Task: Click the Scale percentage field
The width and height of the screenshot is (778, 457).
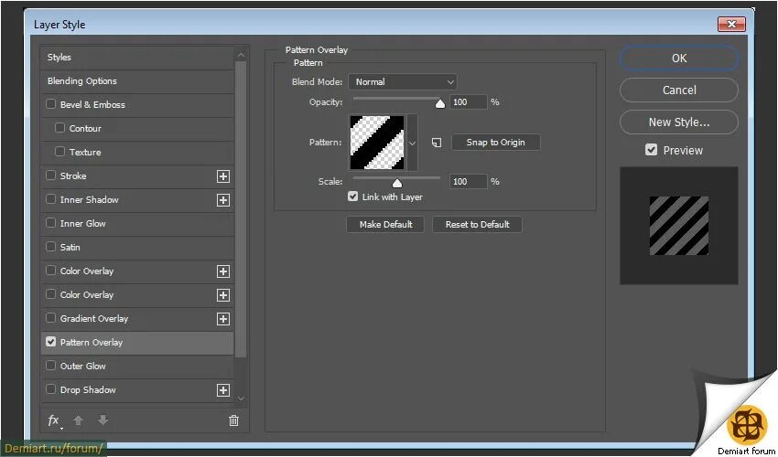Action: [469, 182]
